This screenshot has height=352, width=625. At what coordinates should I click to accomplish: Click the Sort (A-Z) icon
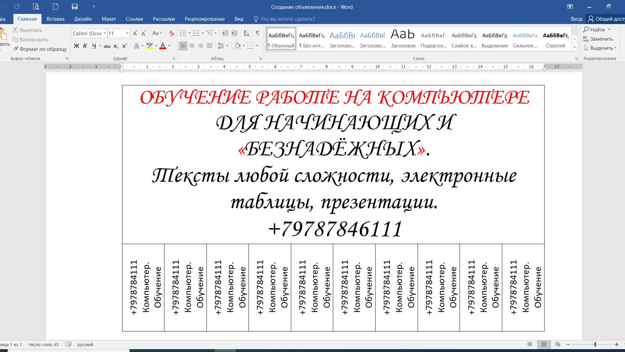point(246,33)
